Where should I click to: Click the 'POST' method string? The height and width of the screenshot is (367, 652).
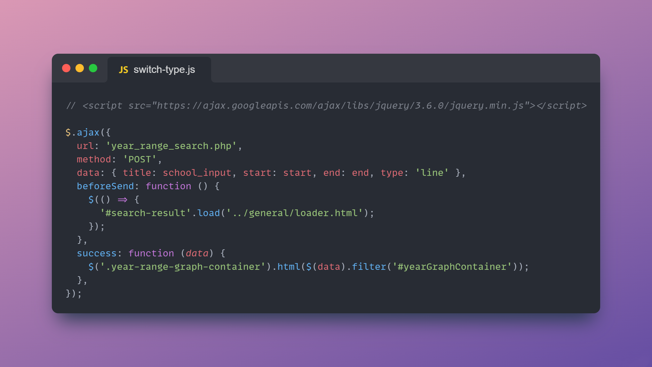click(140, 160)
